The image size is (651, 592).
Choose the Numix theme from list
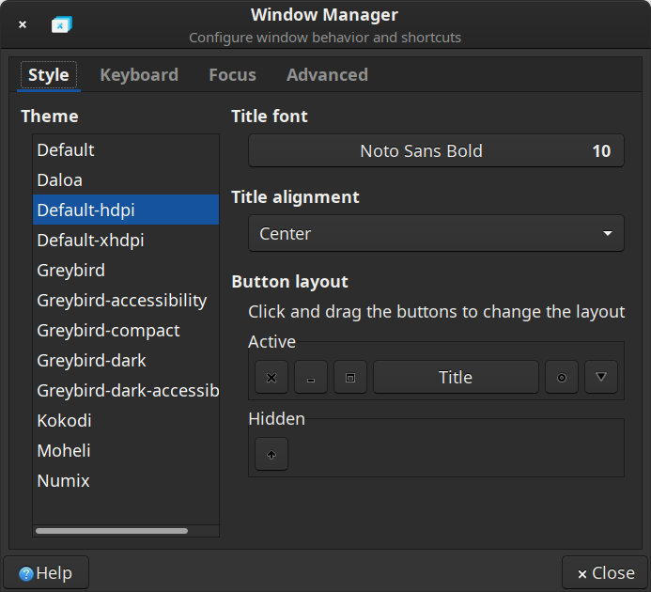click(64, 481)
